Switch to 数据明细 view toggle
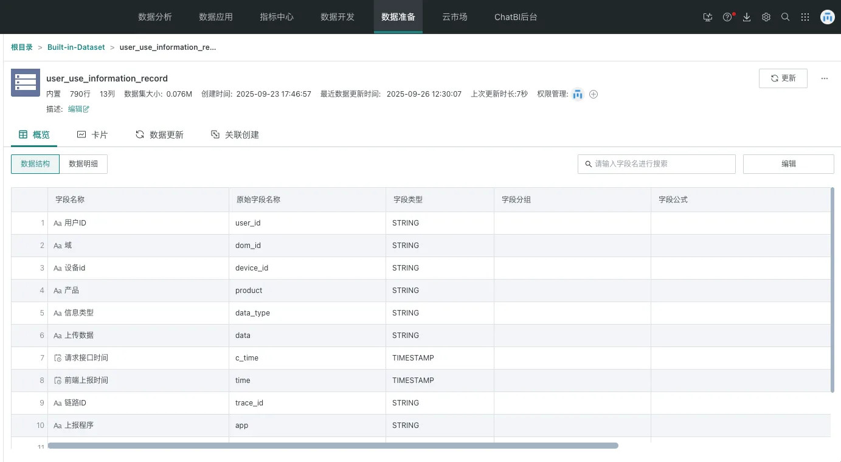Screen dimensions: 841x462 83,164
